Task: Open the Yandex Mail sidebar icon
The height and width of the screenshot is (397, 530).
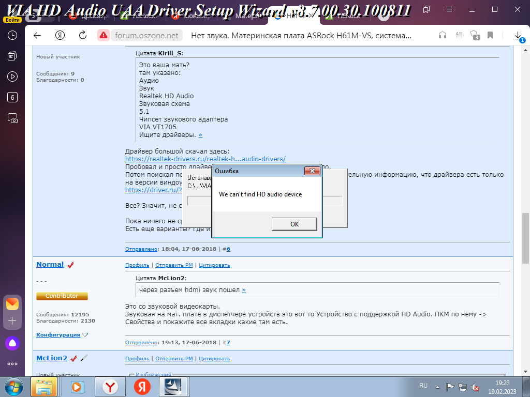Action: (12, 303)
